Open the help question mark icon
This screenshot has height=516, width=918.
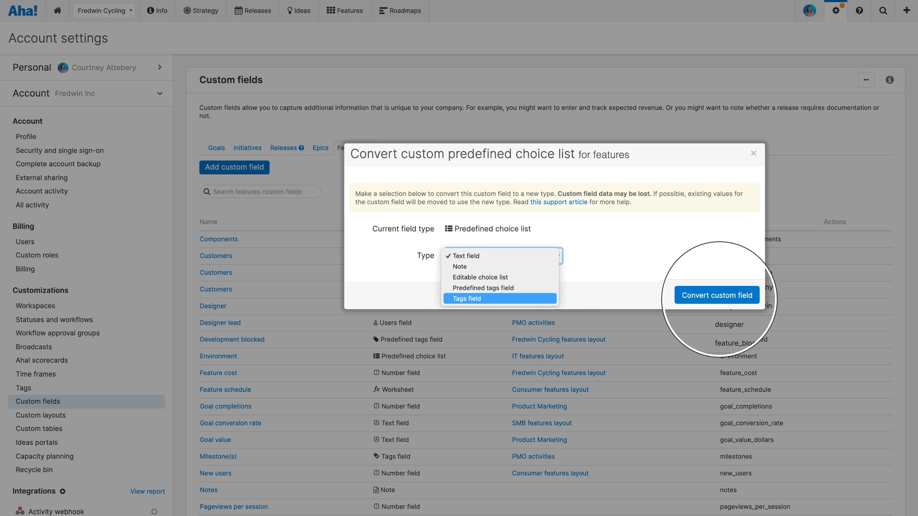tap(859, 10)
